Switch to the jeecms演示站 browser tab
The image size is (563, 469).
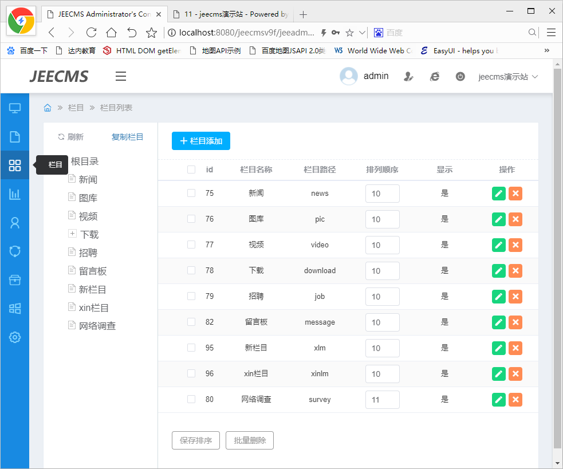(x=236, y=14)
